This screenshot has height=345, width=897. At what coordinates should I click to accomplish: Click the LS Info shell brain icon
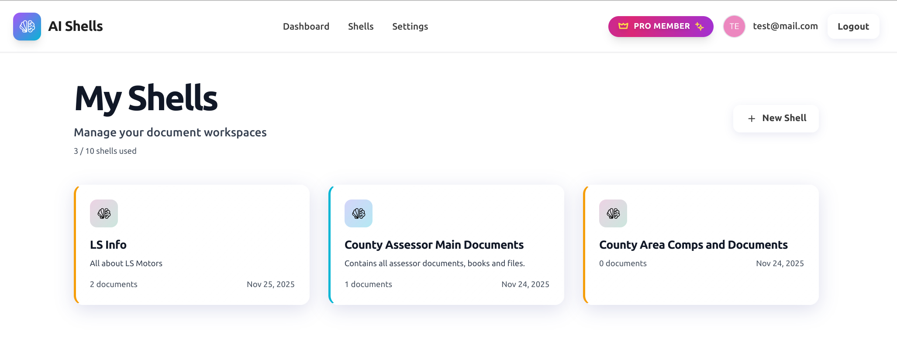[104, 213]
